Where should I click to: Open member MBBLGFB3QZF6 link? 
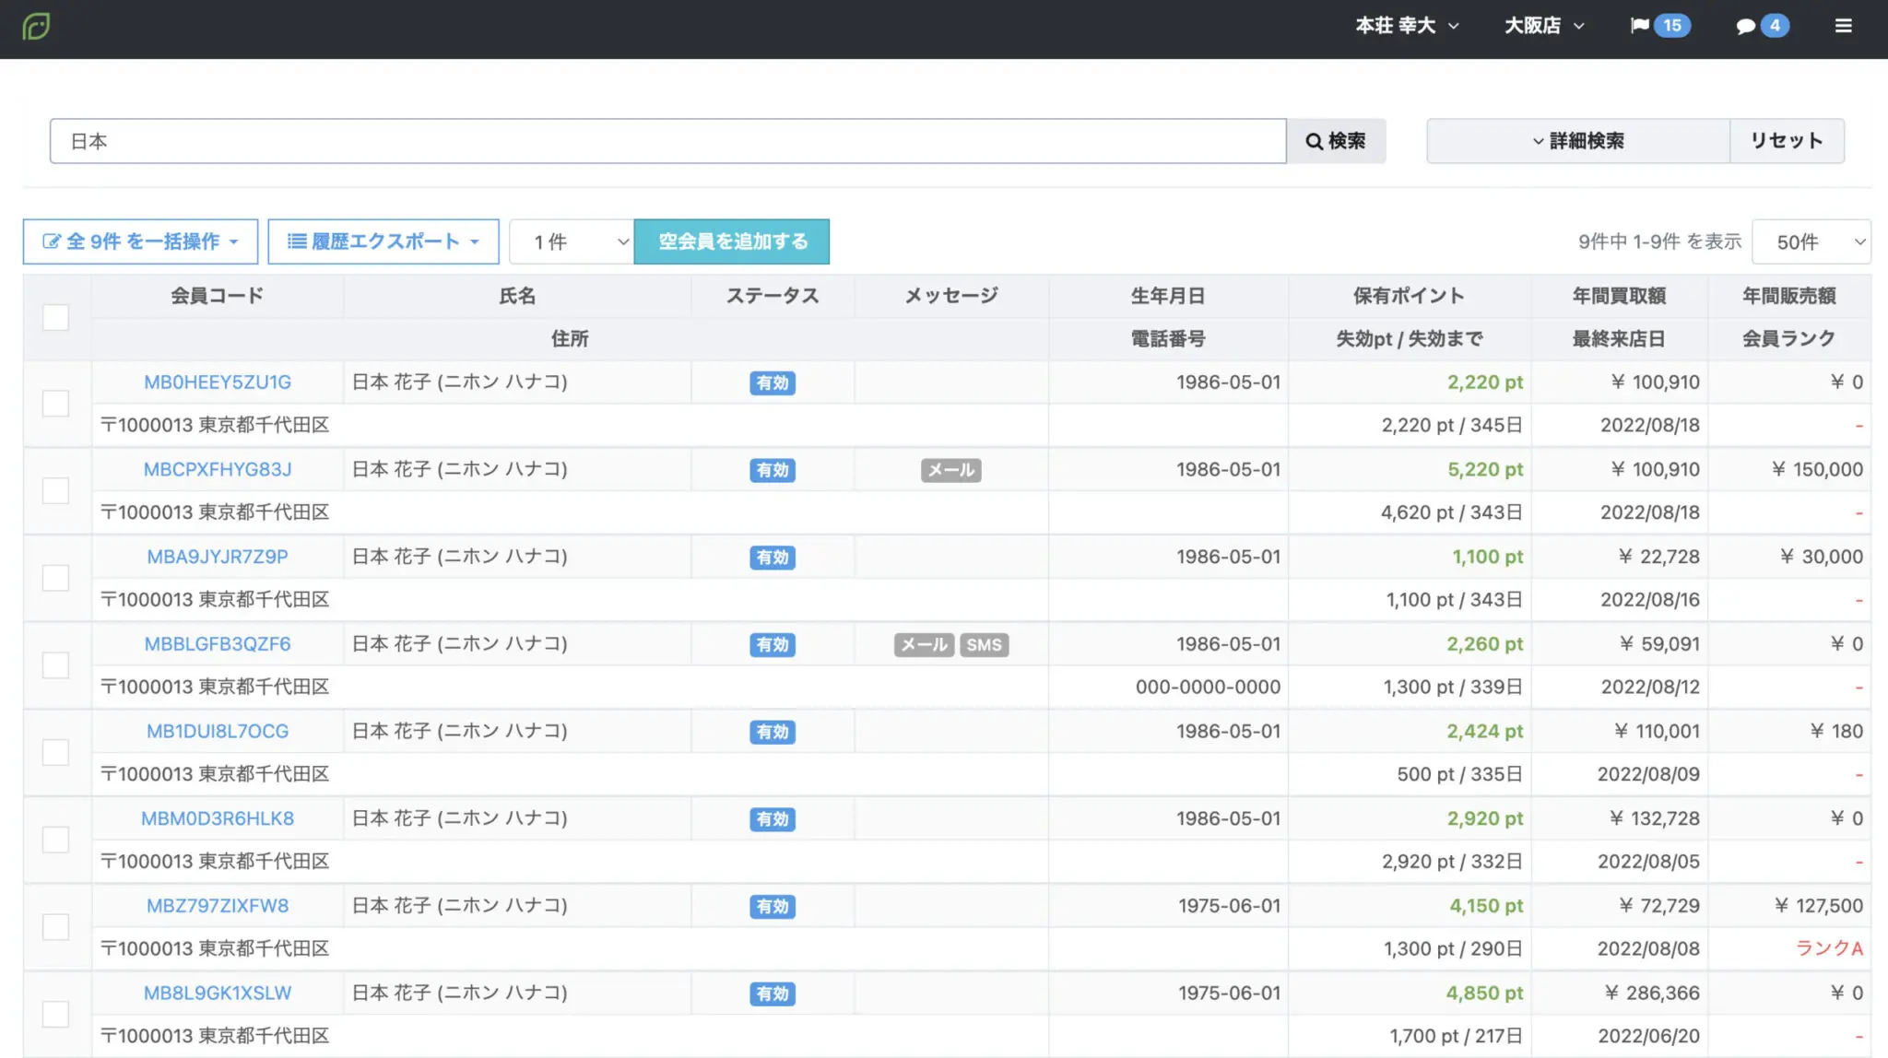click(218, 643)
